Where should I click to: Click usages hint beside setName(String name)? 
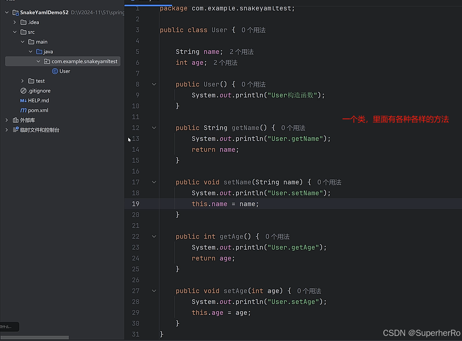tap(329, 182)
